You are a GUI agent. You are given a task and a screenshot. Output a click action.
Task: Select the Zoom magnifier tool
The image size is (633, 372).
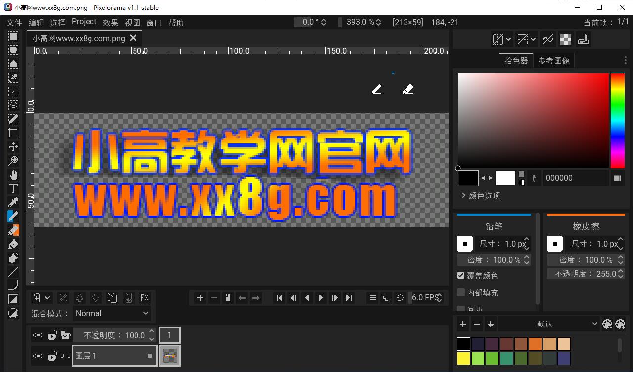[13, 161]
